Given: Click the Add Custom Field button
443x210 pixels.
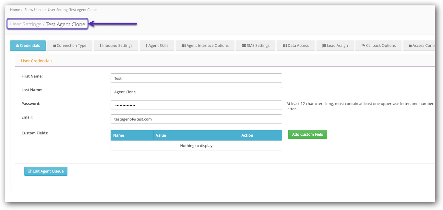Looking at the screenshot, I should [x=307, y=134].
